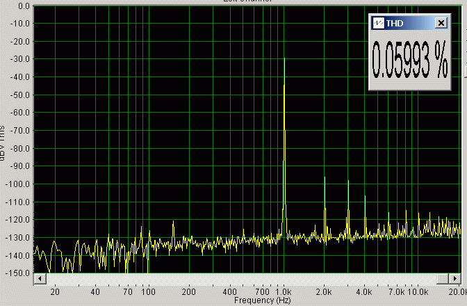Click the 0.05993 % THD value

pyautogui.click(x=410, y=61)
